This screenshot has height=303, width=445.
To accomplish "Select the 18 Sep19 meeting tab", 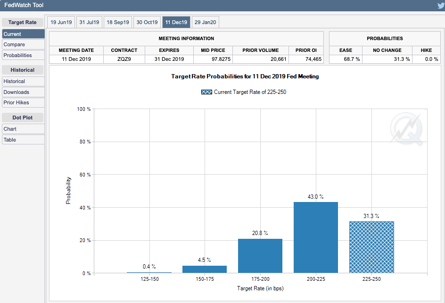I will 118,22.
